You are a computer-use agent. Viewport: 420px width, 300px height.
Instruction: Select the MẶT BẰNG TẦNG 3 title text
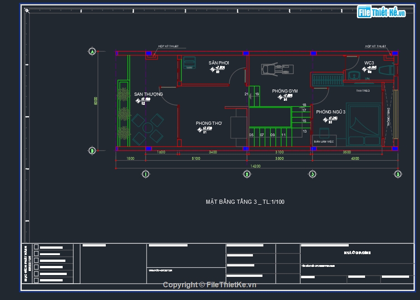pyautogui.click(x=245, y=202)
